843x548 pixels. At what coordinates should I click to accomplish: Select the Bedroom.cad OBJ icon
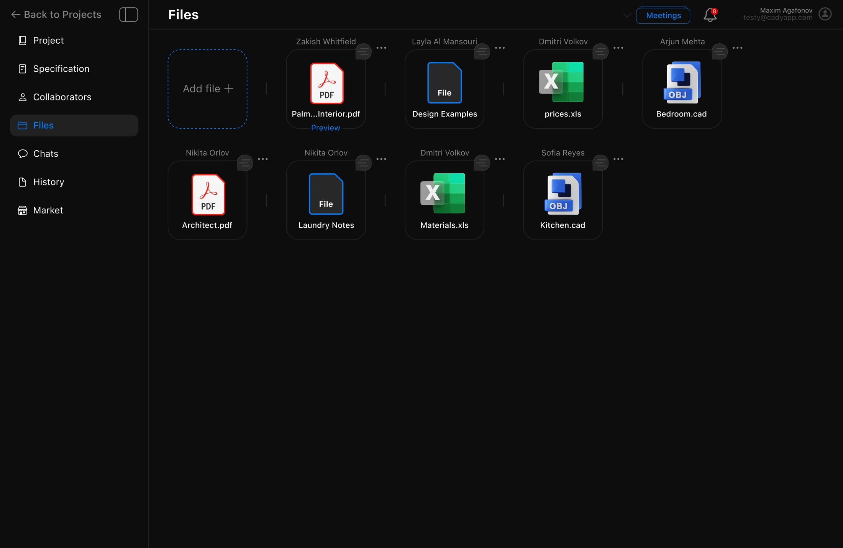pos(682,82)
